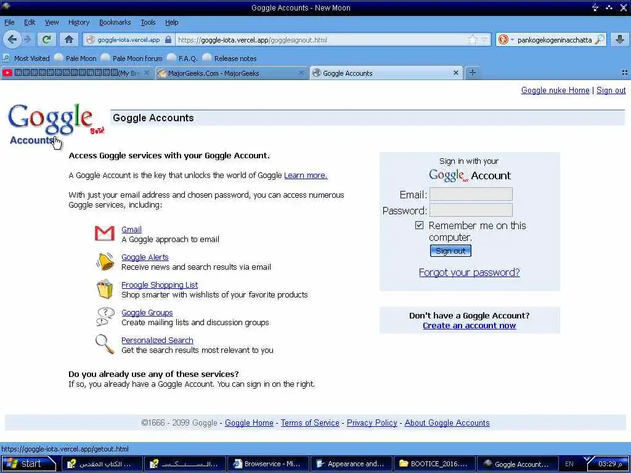Open the File menu
This screenshot has width=631, height=473.
point(9,22)
